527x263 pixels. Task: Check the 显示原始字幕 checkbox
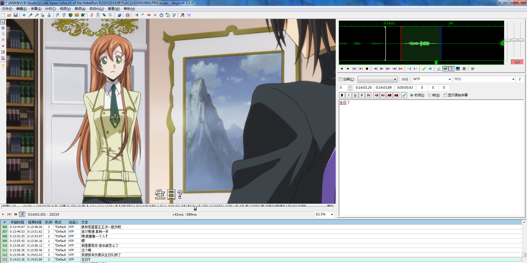[x=445, y=95]
